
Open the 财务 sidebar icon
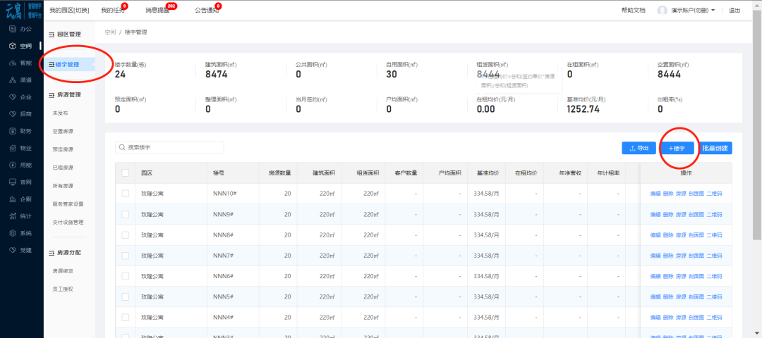(x=13, y=131)
